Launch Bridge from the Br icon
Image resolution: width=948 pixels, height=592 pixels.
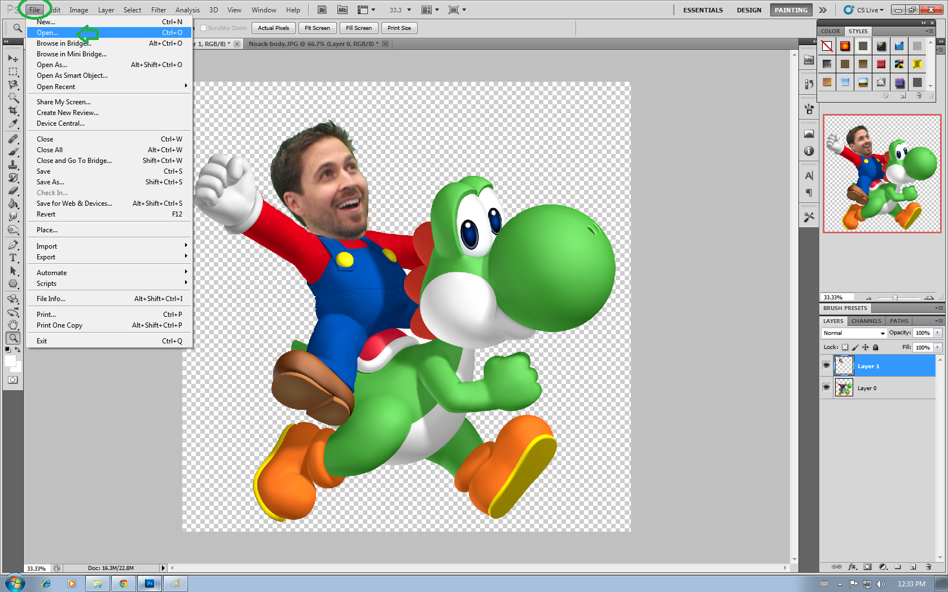tap(322, 10)
